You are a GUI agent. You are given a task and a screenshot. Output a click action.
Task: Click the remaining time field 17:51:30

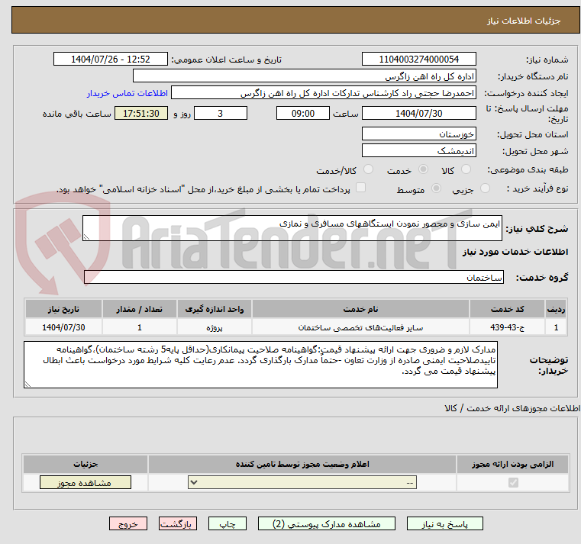click(141, 114)
